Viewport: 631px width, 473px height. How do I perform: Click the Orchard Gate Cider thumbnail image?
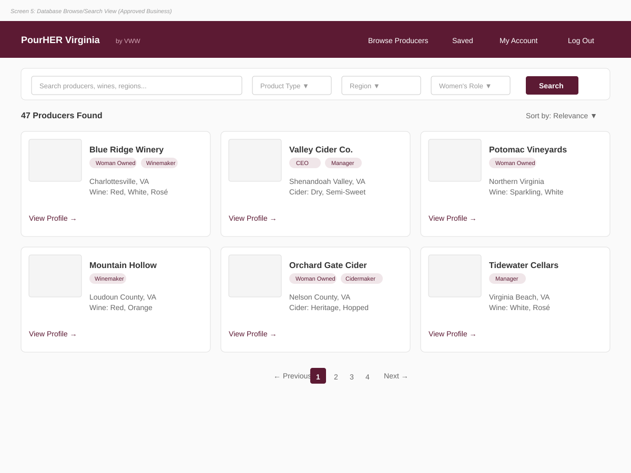coord(255,276)
